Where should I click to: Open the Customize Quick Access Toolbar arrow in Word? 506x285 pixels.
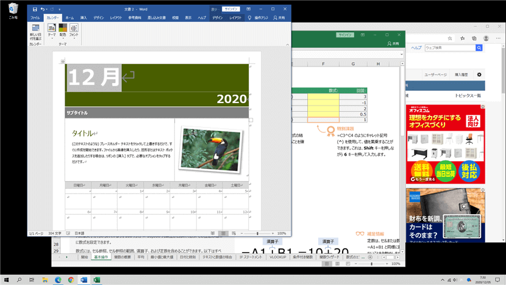click(59, 9)
